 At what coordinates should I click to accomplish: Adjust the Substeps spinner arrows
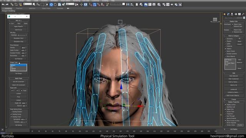pyautogui.click(x=26, y=35)
